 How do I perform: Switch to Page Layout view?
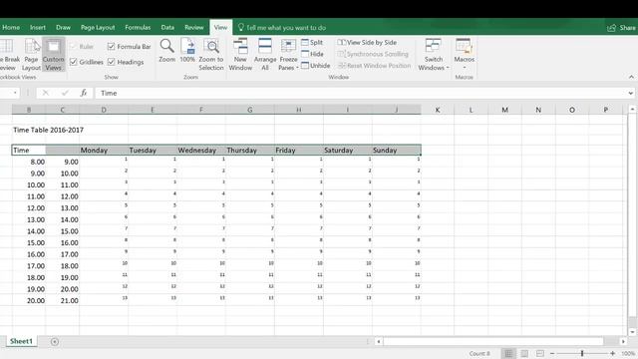pos(31,55)
